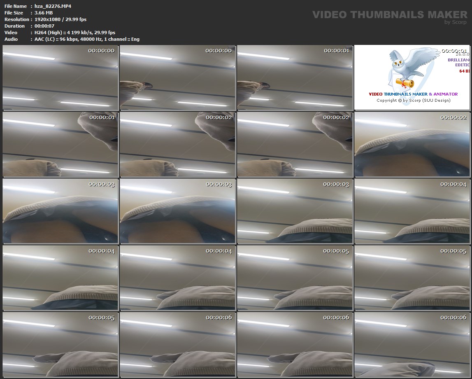Viewport: 472px width, 379px height.
Task: Open the last frame stamped 00:00:04
Action: tap(178, 278)
